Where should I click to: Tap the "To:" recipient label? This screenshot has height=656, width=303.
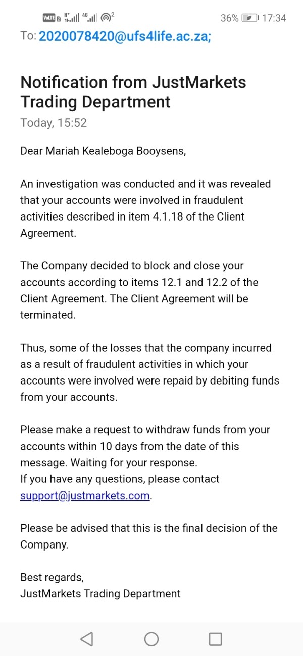point(28,36)
